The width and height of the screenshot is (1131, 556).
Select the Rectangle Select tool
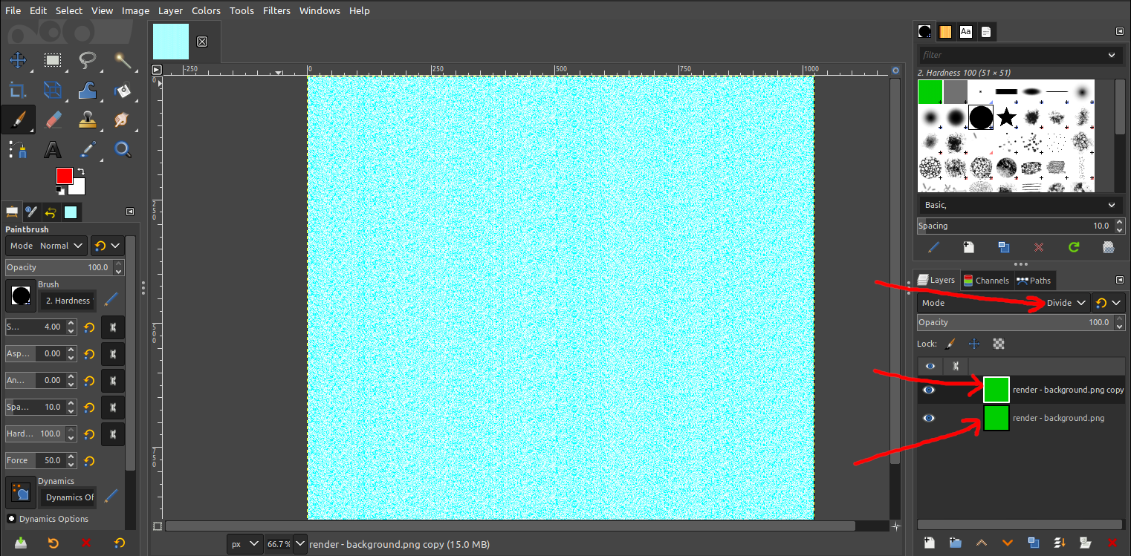(x=53, y=60)
